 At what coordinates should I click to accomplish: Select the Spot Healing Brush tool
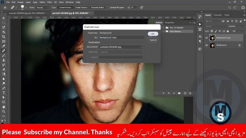(3, 51)
